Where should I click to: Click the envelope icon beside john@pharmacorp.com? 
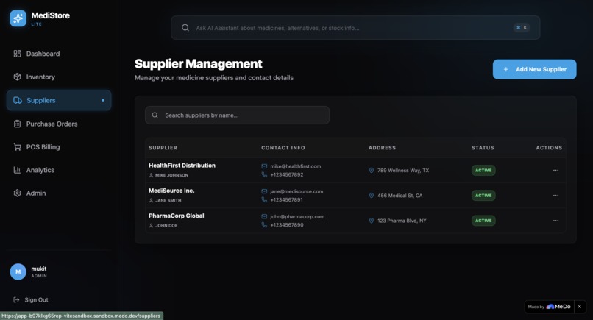264,216
